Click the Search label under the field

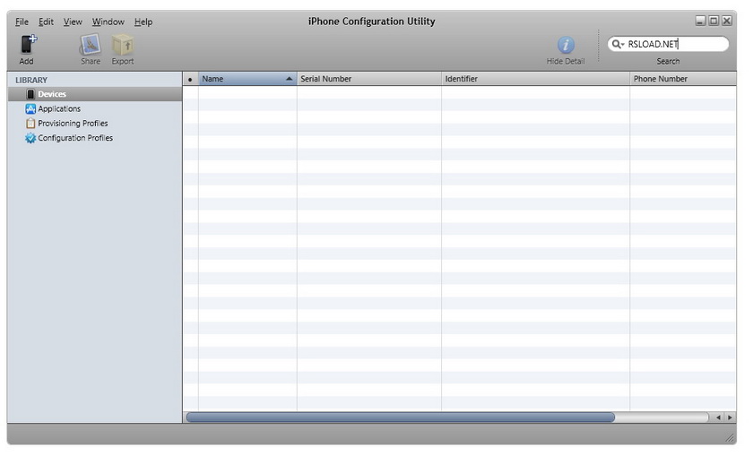[x=668, y=62]
